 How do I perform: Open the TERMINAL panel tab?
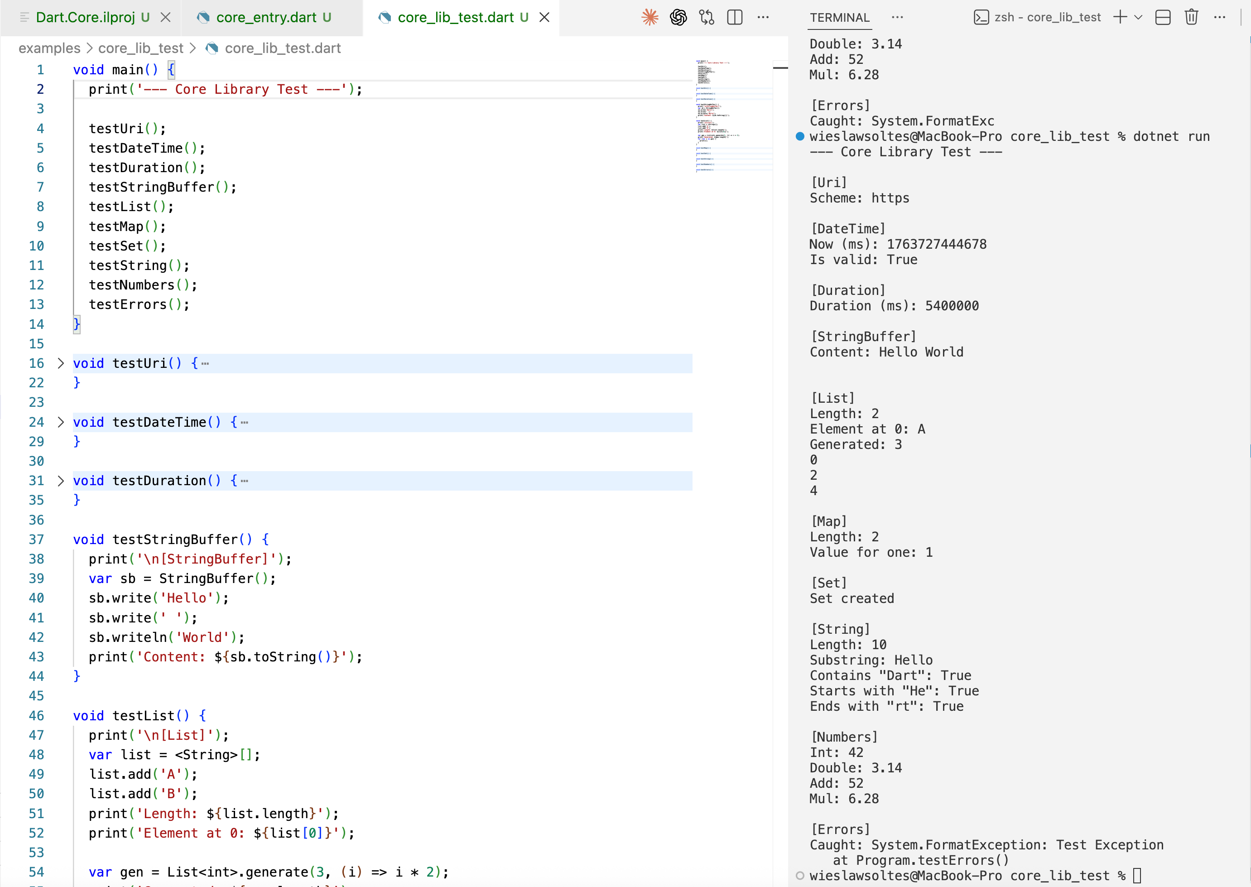coord(840,18)
